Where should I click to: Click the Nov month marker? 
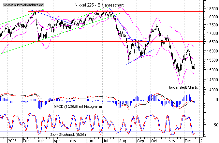(171, 141)
